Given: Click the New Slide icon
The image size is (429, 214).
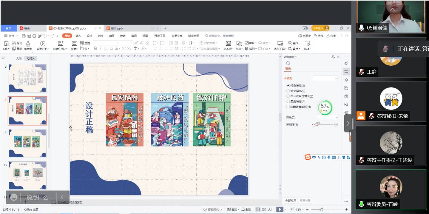Looking at the screenshot, I should coord(61,43).
